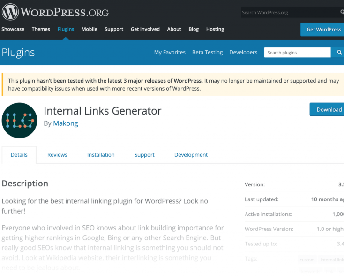344x276 pixels.
Task: Switch to the Installation tab
Action: pos(101,155)
